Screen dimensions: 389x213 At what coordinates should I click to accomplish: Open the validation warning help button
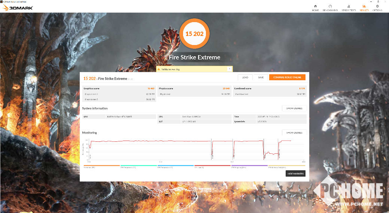tap(230, 69)
